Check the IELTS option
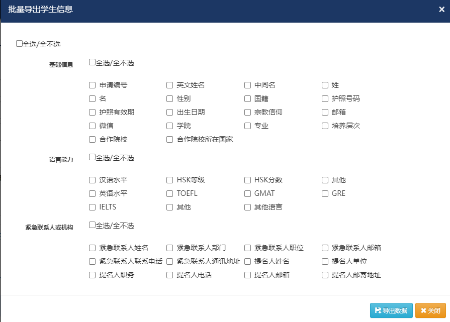 point(93,207)
